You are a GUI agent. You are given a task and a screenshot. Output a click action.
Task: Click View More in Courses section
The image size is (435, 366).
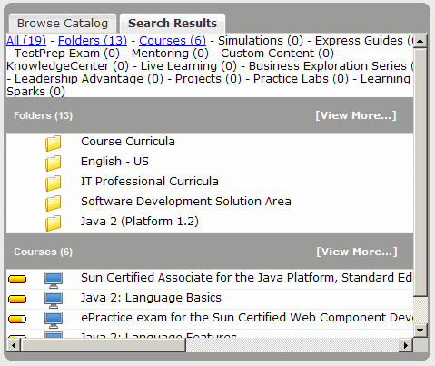coord(357,252)
